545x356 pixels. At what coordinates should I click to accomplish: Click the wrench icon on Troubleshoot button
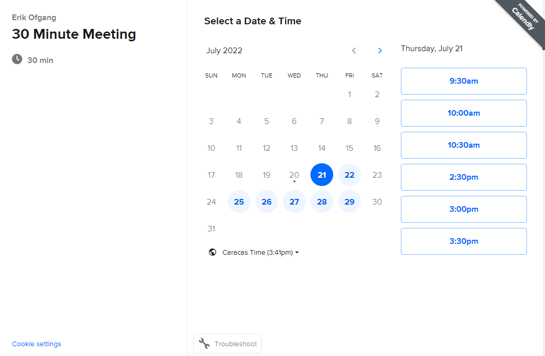(204, 343)
